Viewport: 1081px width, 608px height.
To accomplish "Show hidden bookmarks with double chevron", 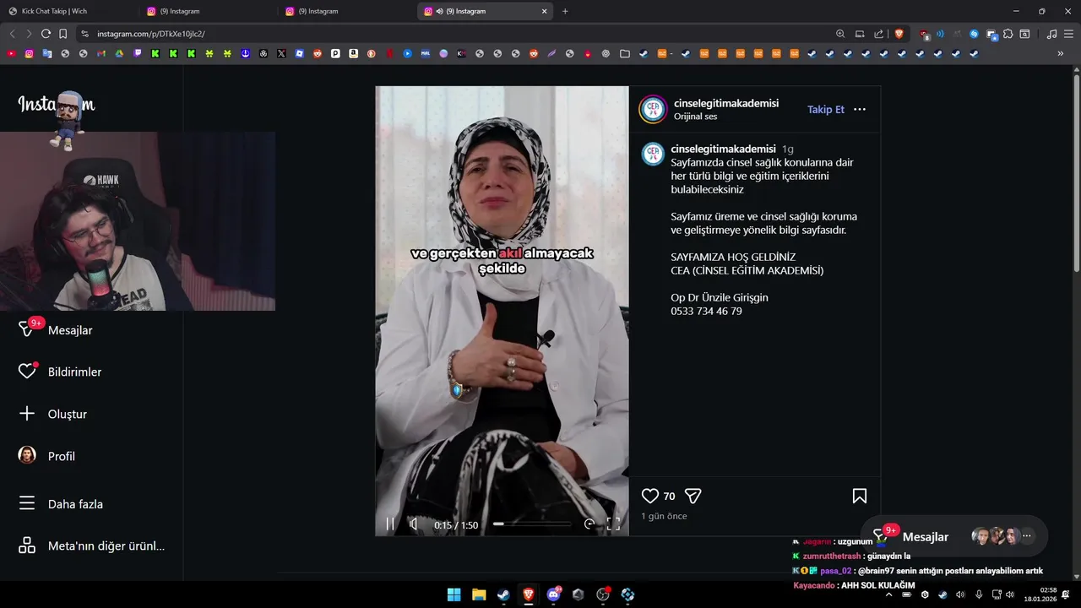I will [1061, 53].
